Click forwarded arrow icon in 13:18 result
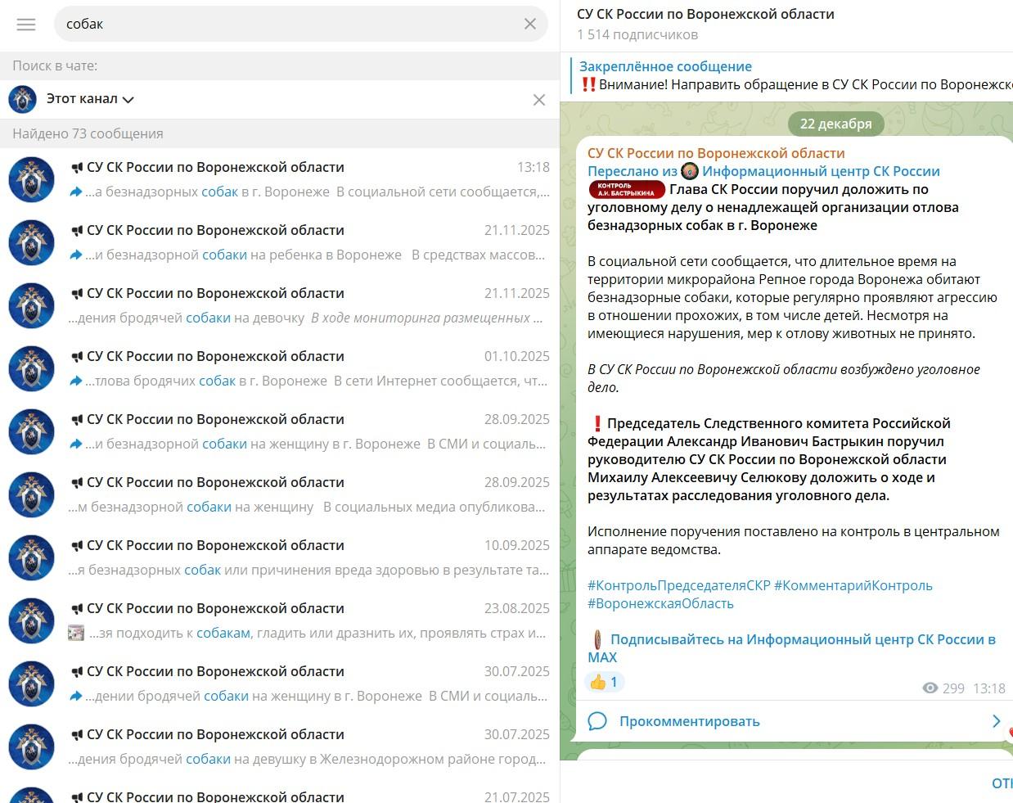Viewport: 1013px width, 803px height. point(75,192)
